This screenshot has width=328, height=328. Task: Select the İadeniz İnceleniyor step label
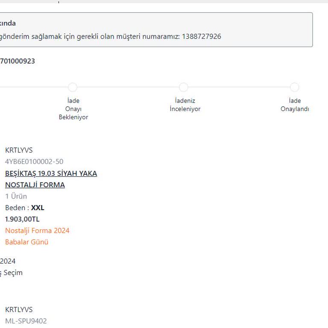tap(185, 105)
